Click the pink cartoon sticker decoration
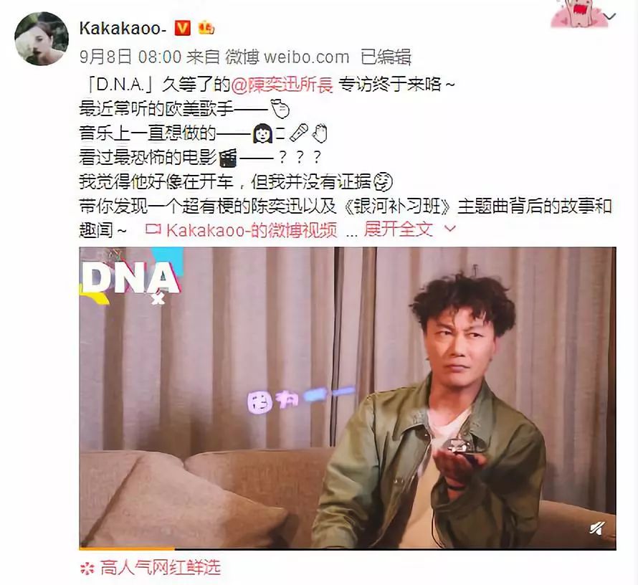The height and width of the screenshot is (585, 638). tap(579, 14)
